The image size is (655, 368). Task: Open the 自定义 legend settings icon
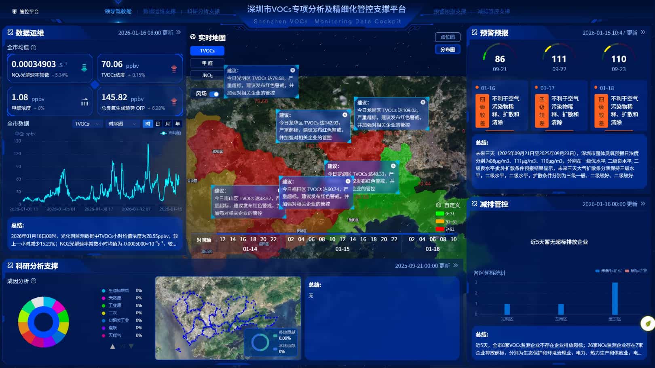point(439,205)
